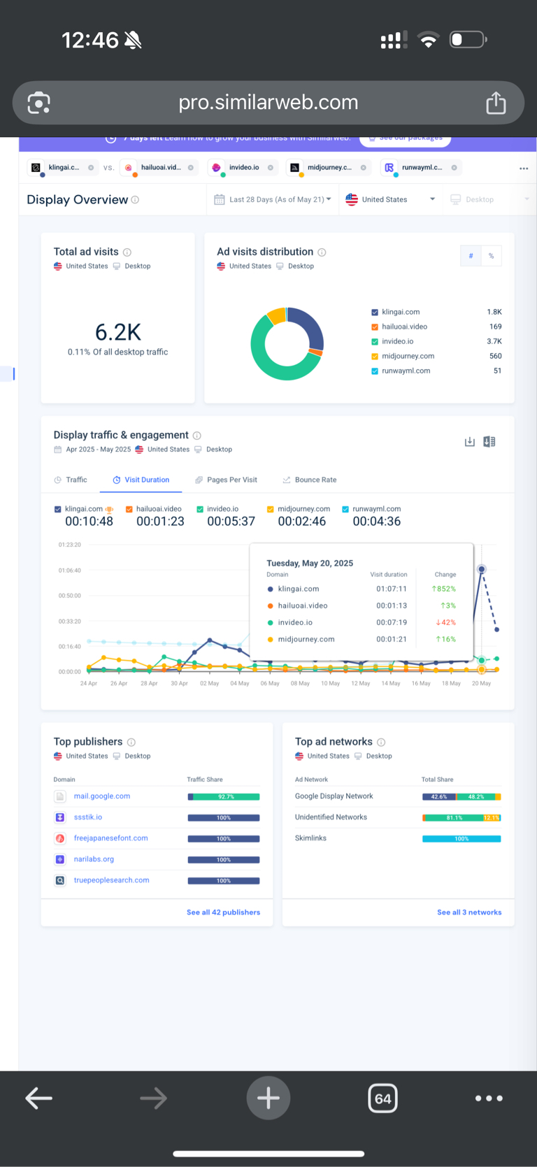Select Unidentified Networks row
Viewport: 537px width, 1167px height.
[398, 817]
